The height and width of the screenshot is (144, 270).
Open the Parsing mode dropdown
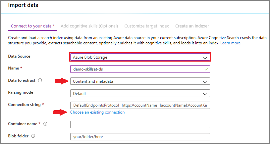point(140,93)
